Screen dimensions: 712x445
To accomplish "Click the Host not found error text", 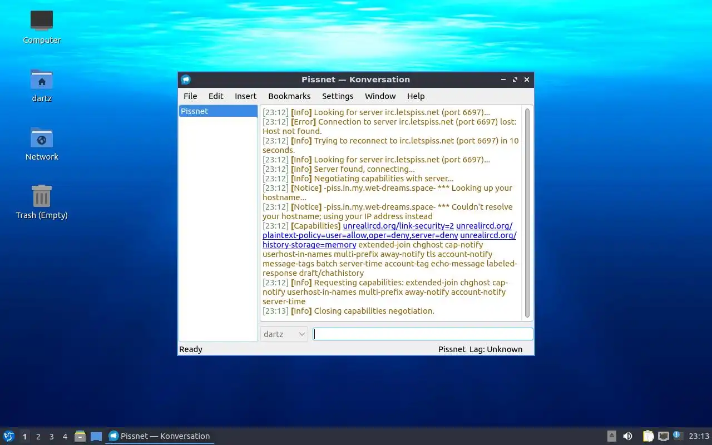I will (x=292, y=131).
